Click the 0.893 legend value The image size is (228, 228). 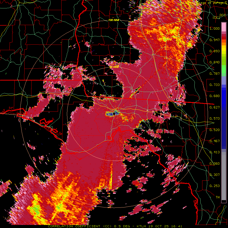[215, 51]
